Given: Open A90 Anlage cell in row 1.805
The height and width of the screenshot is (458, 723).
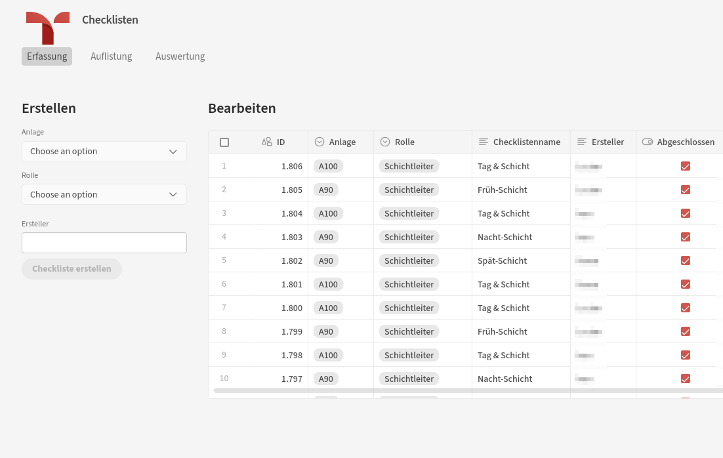Looking at the screenshot, I should [341, 190].
